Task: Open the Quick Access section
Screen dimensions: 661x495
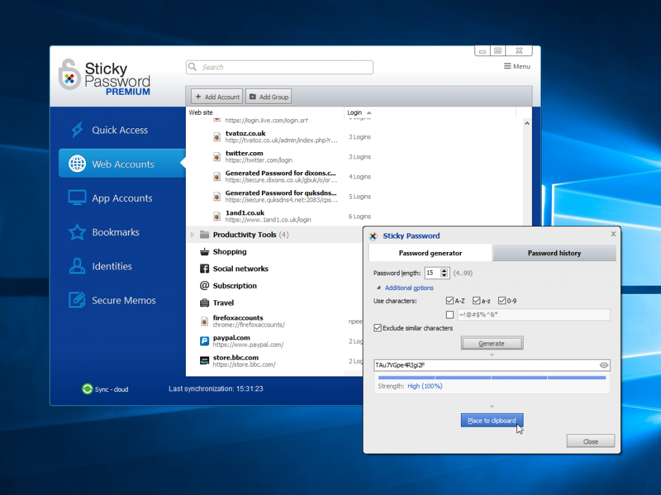Action: [119, 130]
